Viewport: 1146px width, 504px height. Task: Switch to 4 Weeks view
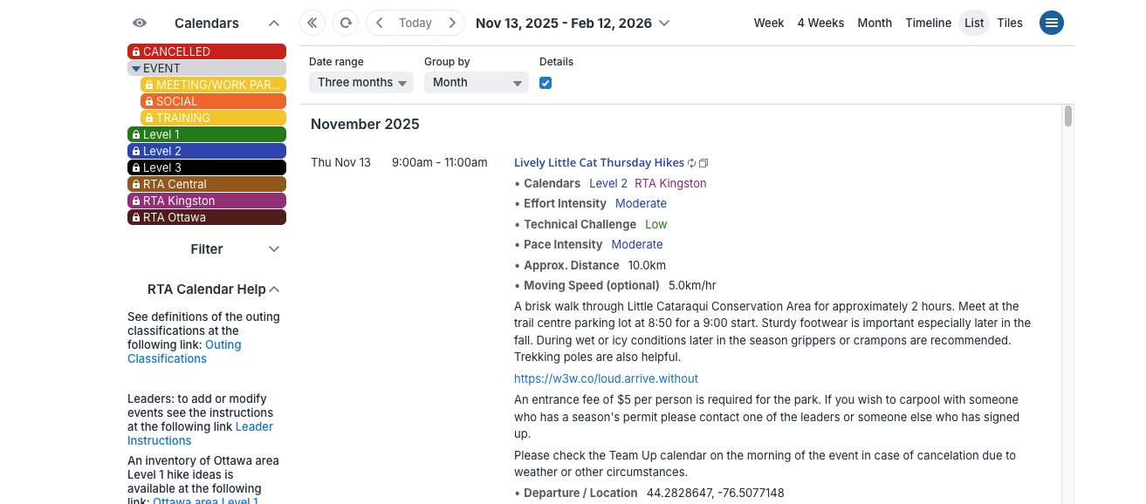(820, 24)
